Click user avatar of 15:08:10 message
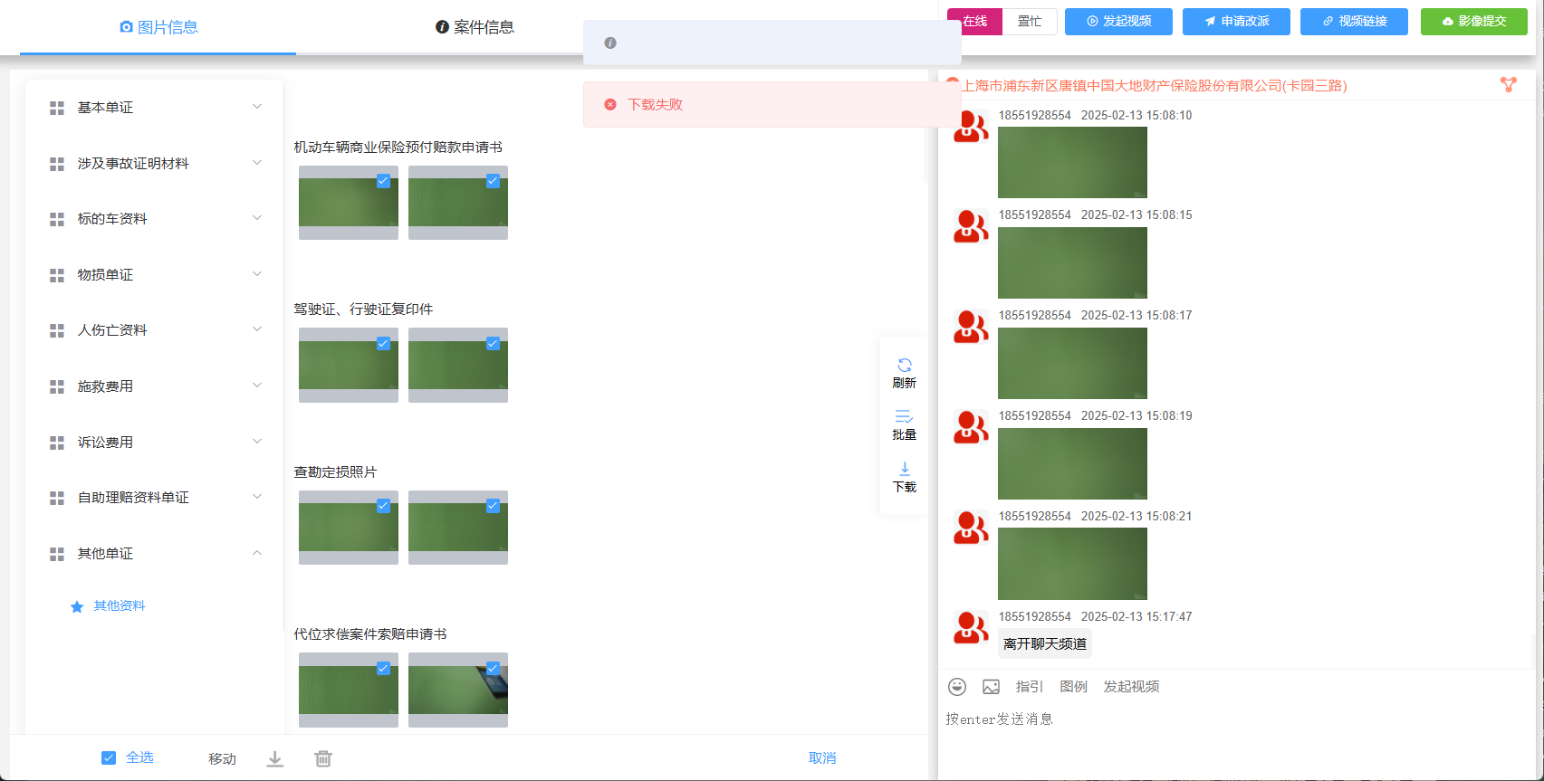Viewport: 1544px width, 781px height. 971,127
